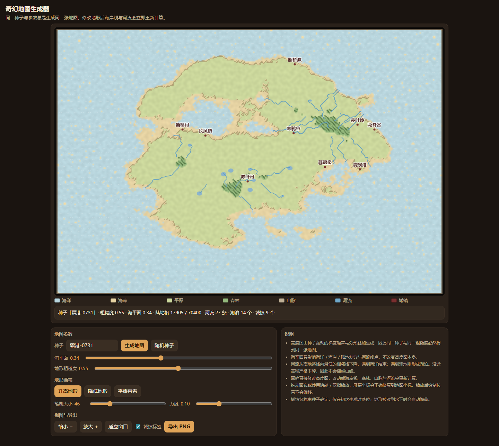Click the 断桥渡 town marker on map
This screenshot has width=499, height=446.
(295, 64)
